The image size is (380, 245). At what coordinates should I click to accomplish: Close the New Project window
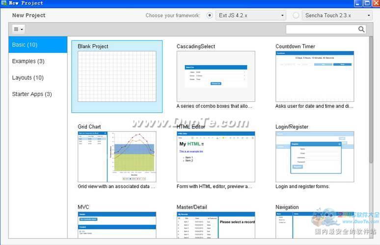coord(376,3)
